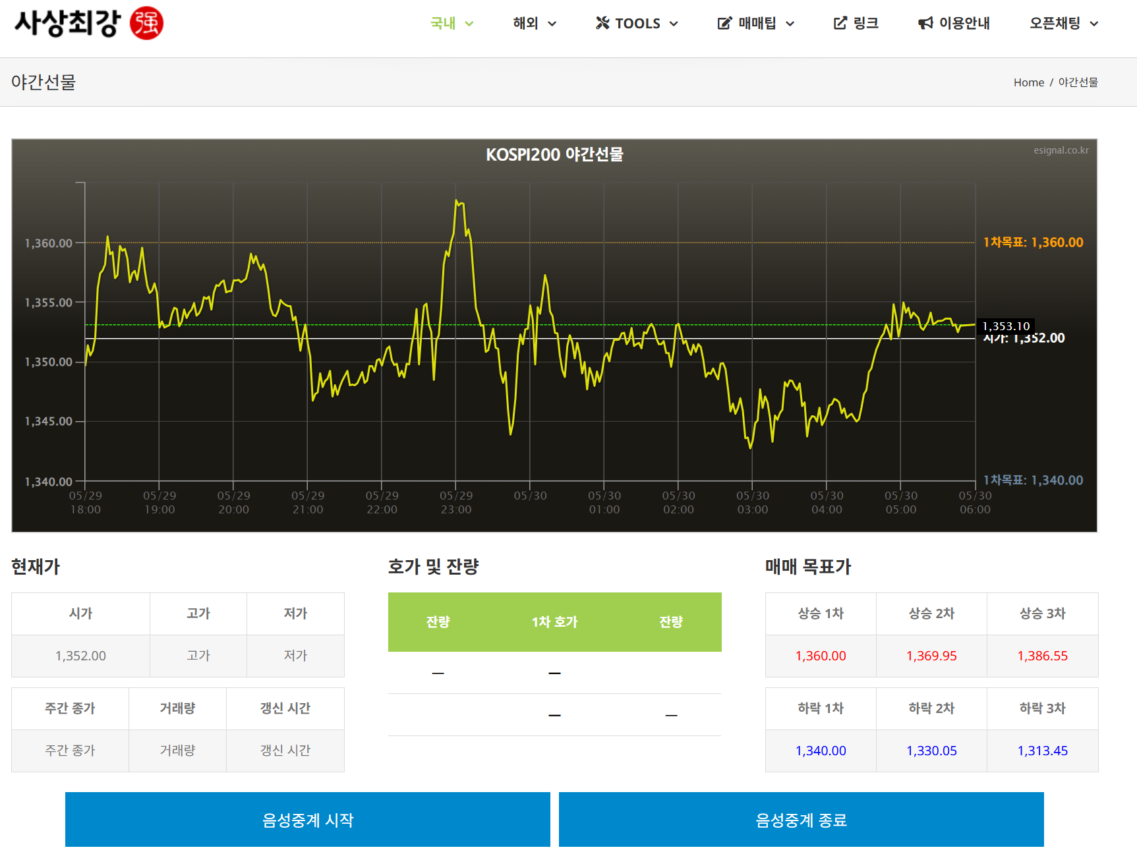Click the 주간 종가 header cell
Viewport: 1137px width, 860px height.
(70, 708)
